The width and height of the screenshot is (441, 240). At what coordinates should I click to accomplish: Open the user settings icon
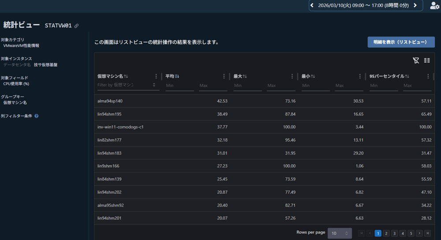click(434, 6)
